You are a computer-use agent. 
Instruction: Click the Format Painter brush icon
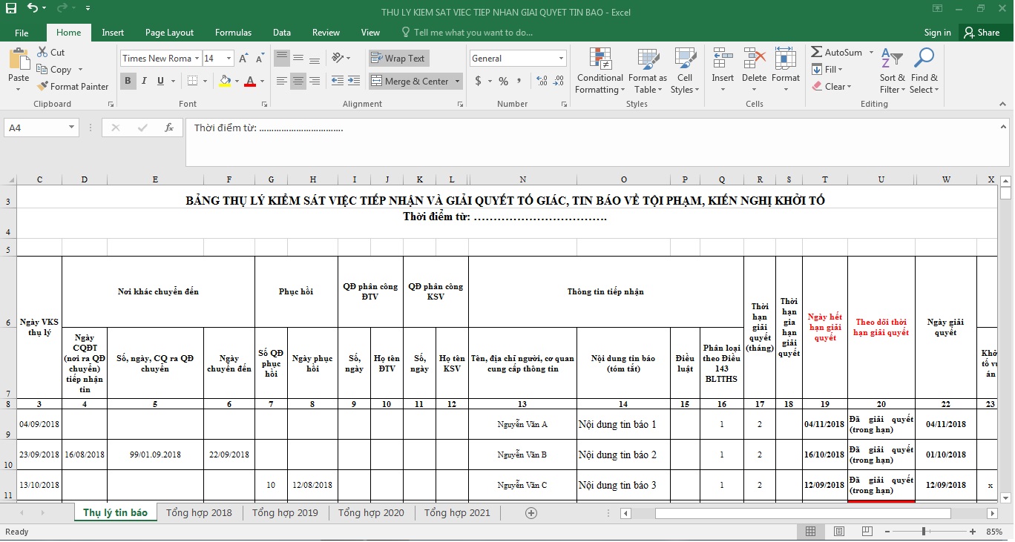(x=42, y=87)
